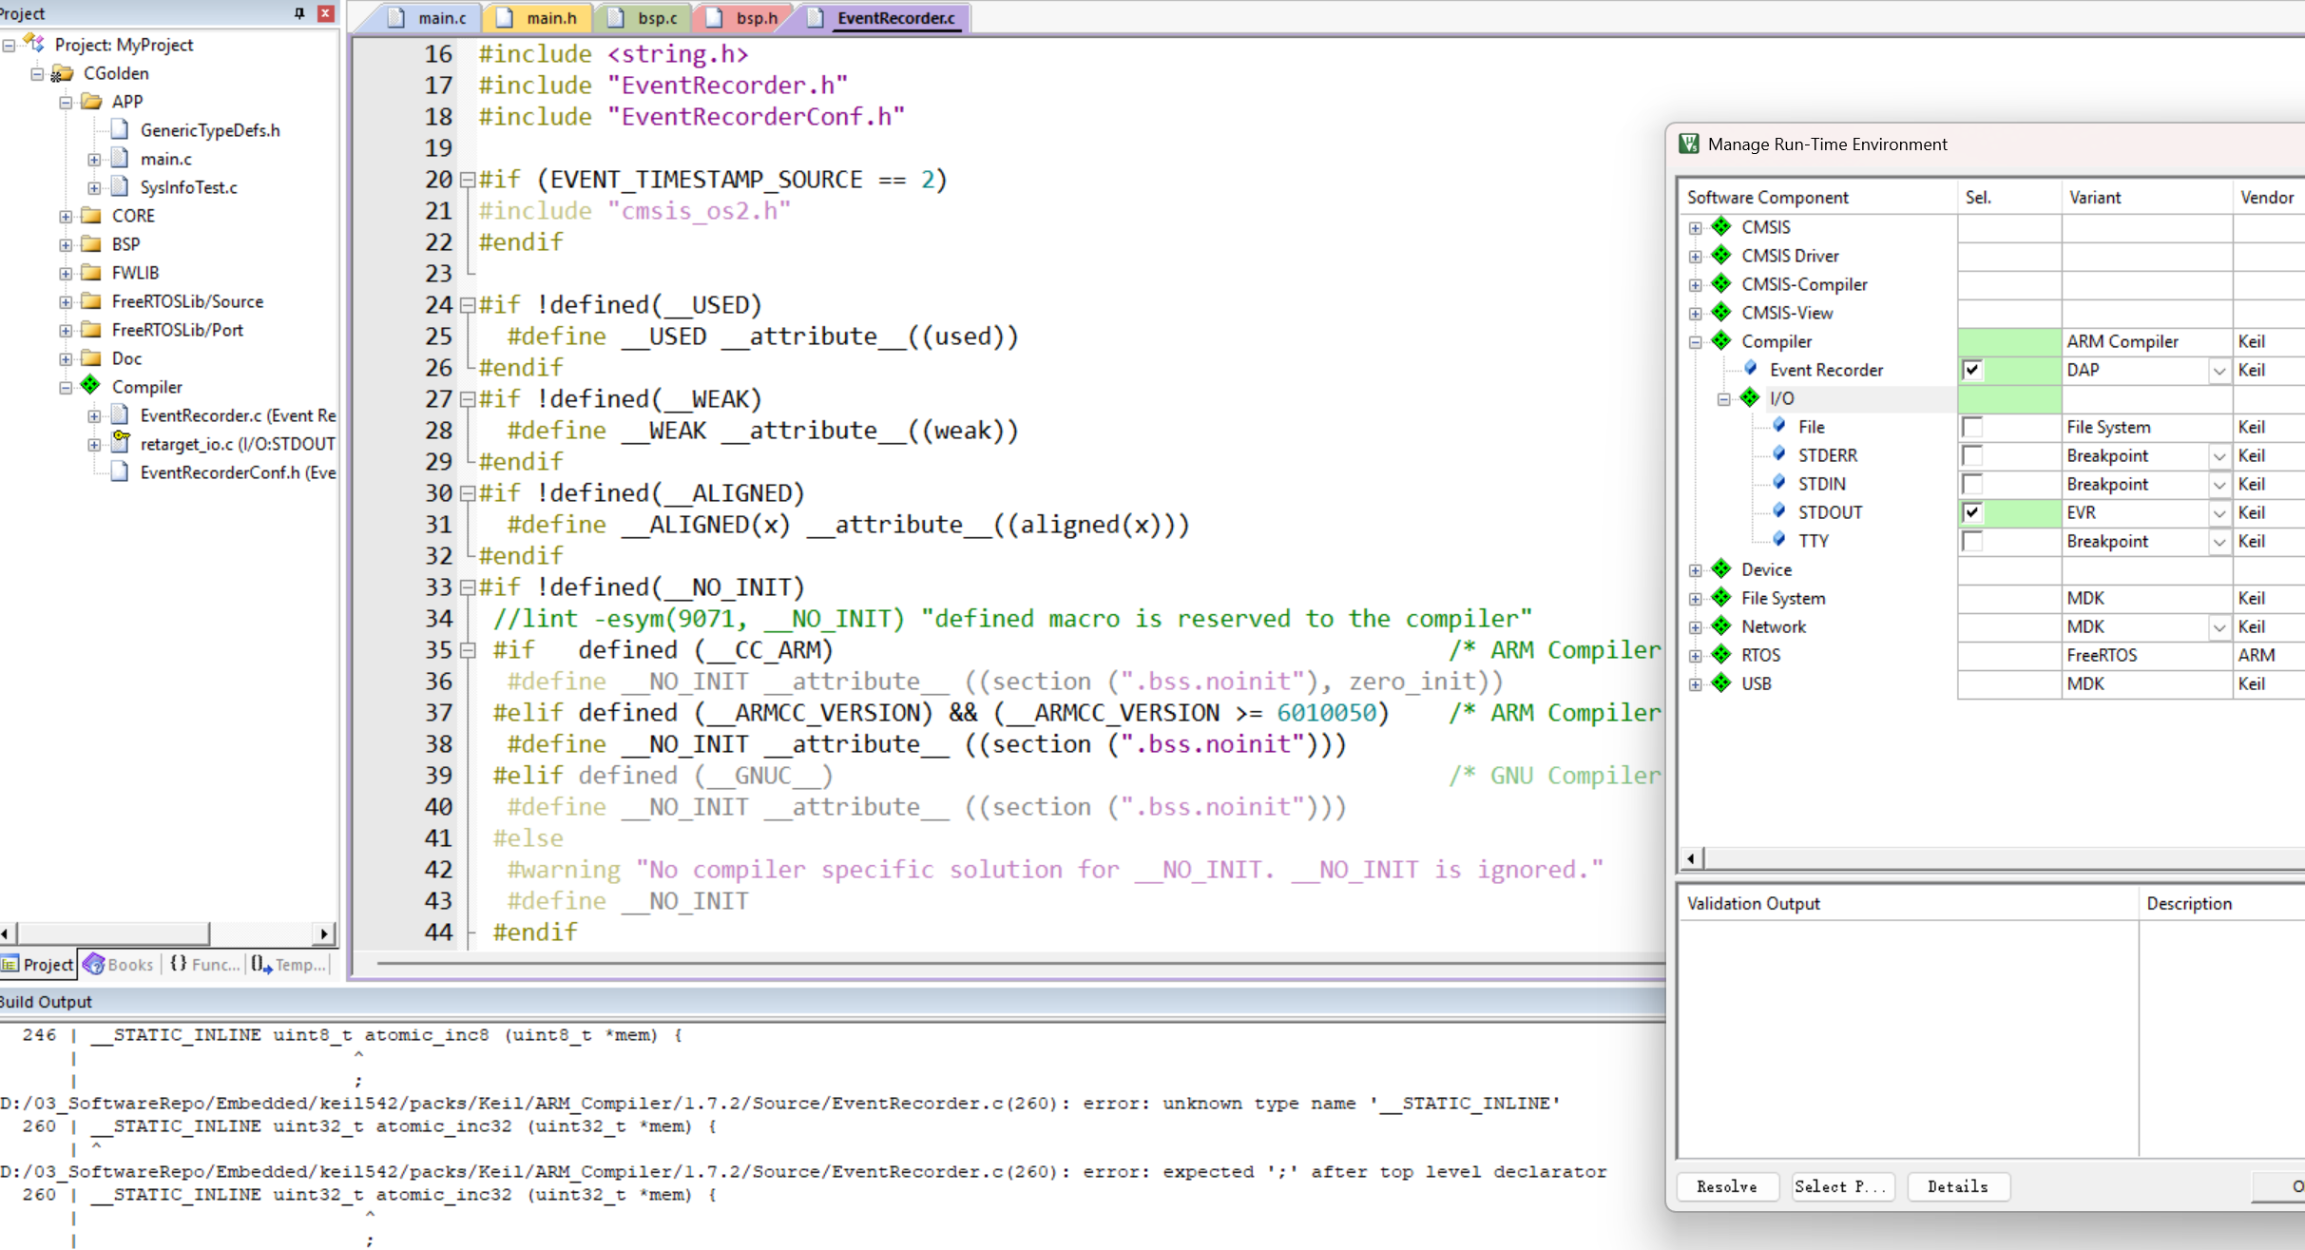
Task: Close the Project panel
Action: tap(325, 13)
